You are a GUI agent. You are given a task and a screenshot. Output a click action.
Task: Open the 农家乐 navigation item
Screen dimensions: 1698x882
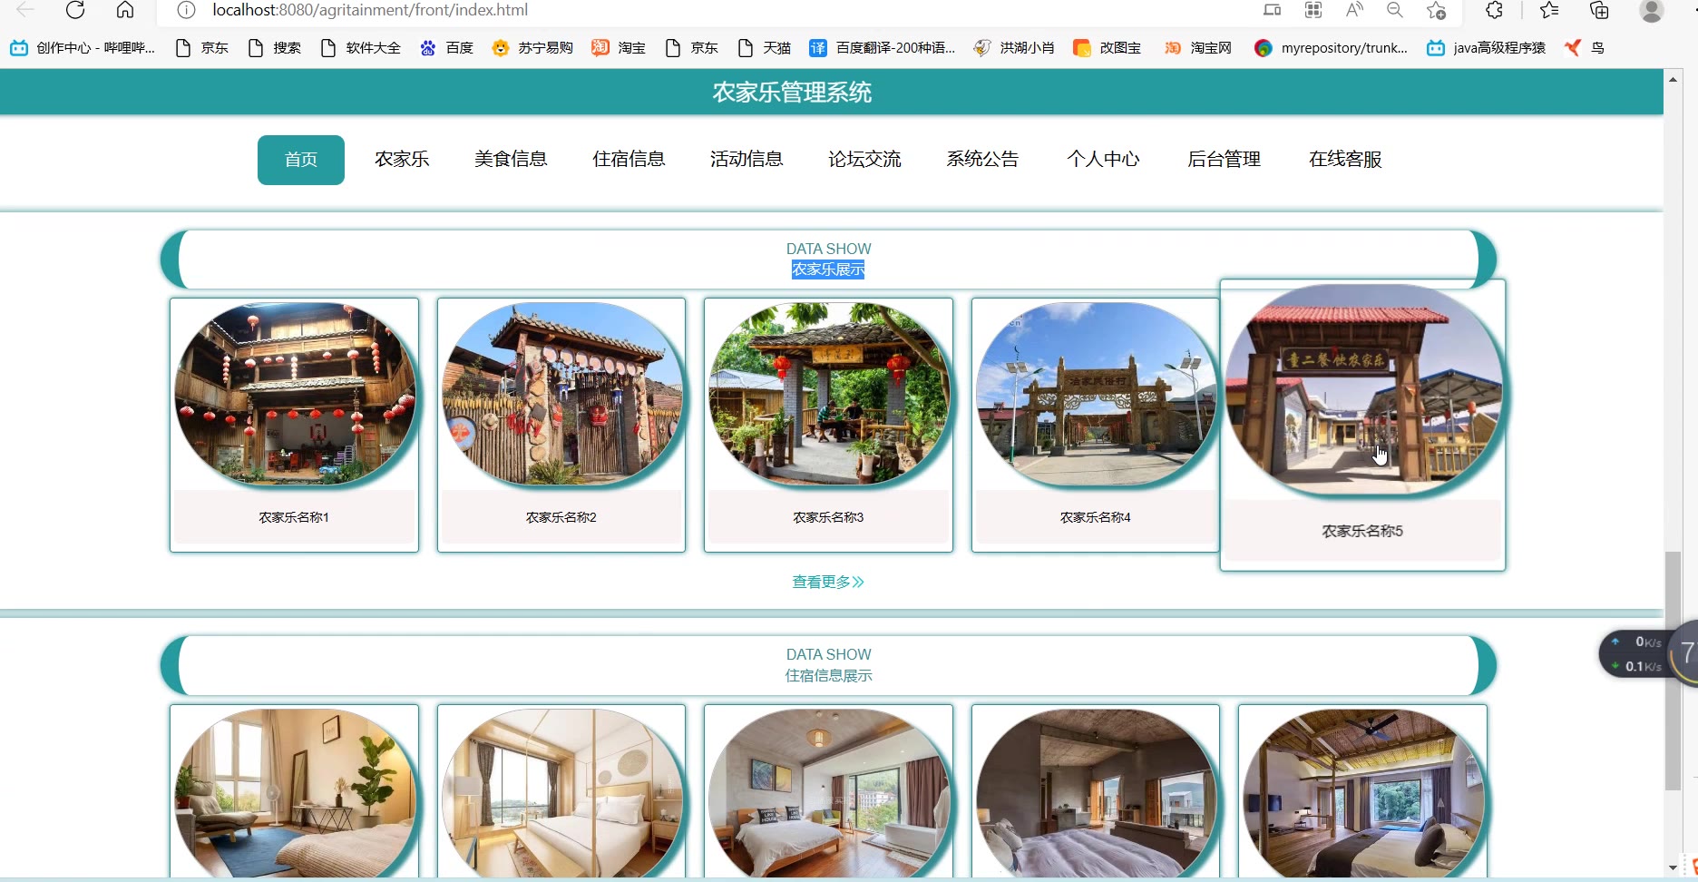(402, 160)
